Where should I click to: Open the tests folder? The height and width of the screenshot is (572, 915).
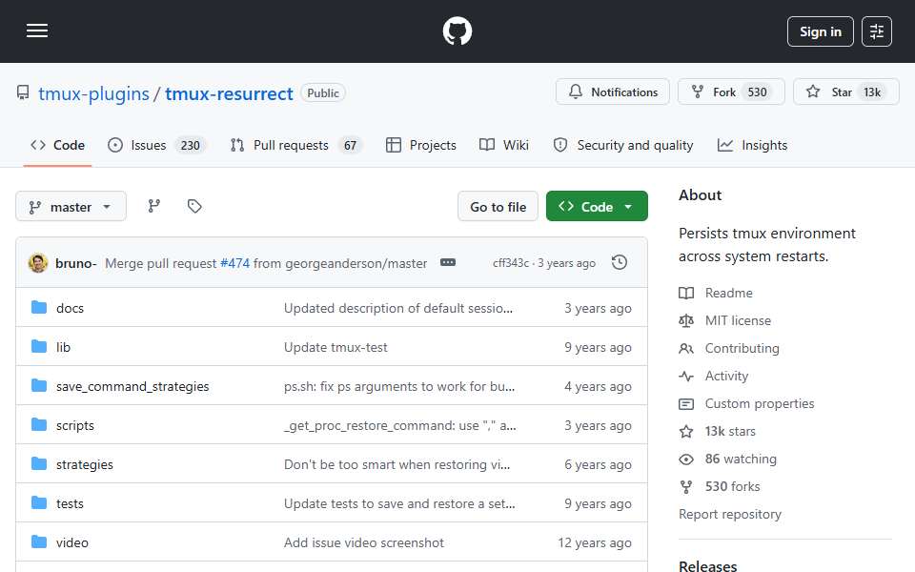pos(70,503)
